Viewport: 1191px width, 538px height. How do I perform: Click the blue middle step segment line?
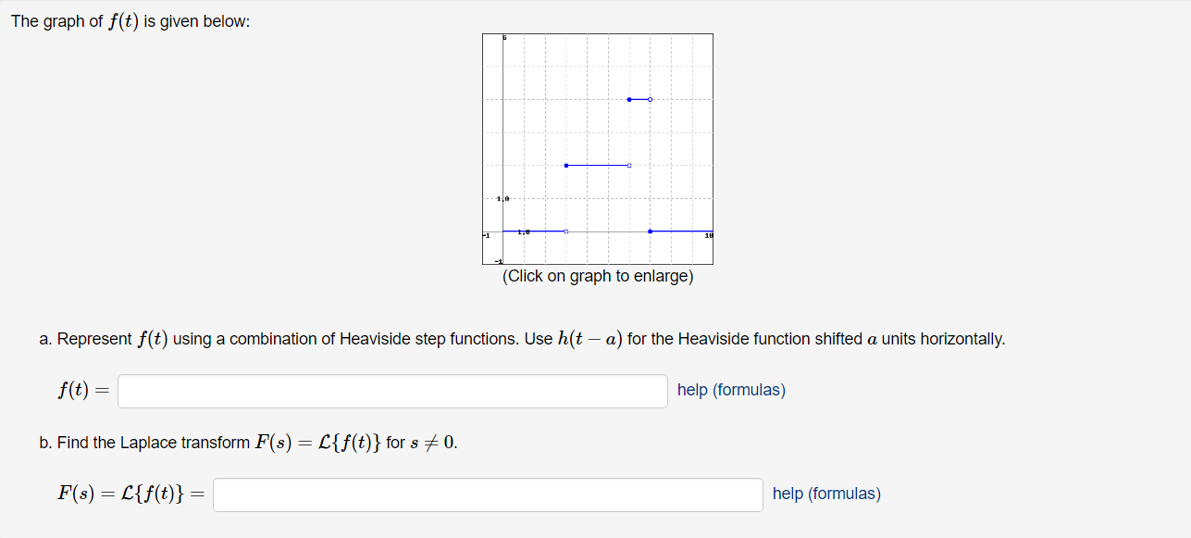597,165
